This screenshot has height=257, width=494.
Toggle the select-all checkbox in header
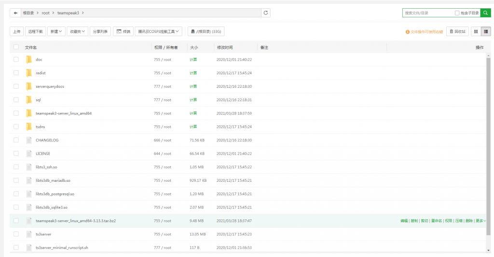[16, 47]
